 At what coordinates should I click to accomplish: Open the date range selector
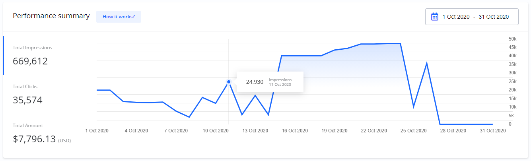[x=472, y=17]
